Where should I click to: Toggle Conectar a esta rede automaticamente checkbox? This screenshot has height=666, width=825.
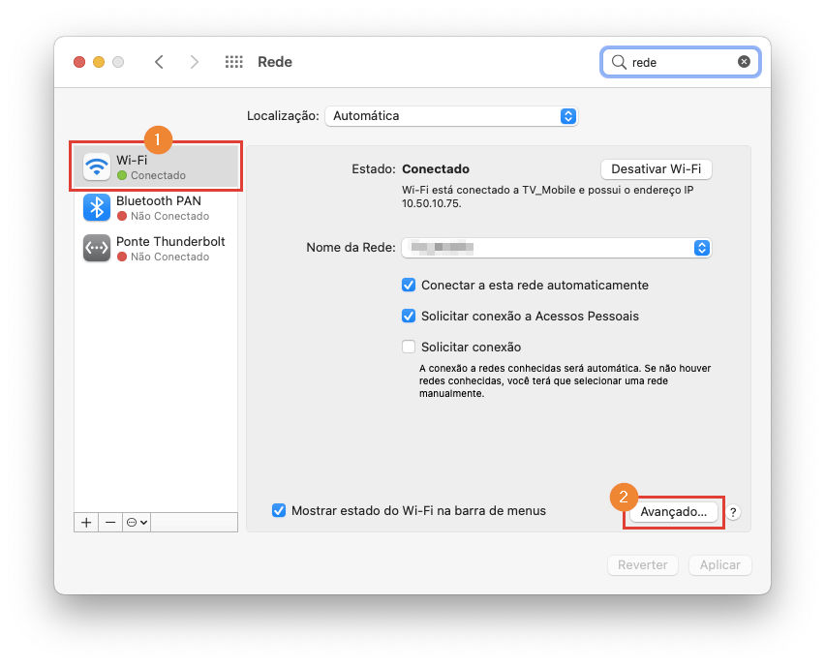[409, 286]
